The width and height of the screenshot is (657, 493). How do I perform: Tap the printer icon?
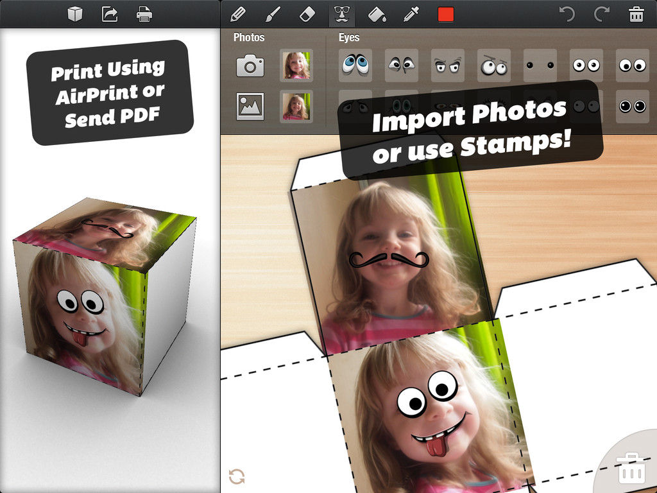(x=144, y=14)
